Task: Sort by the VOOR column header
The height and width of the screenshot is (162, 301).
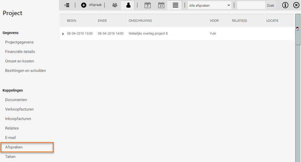Action: tap(214, 21)
